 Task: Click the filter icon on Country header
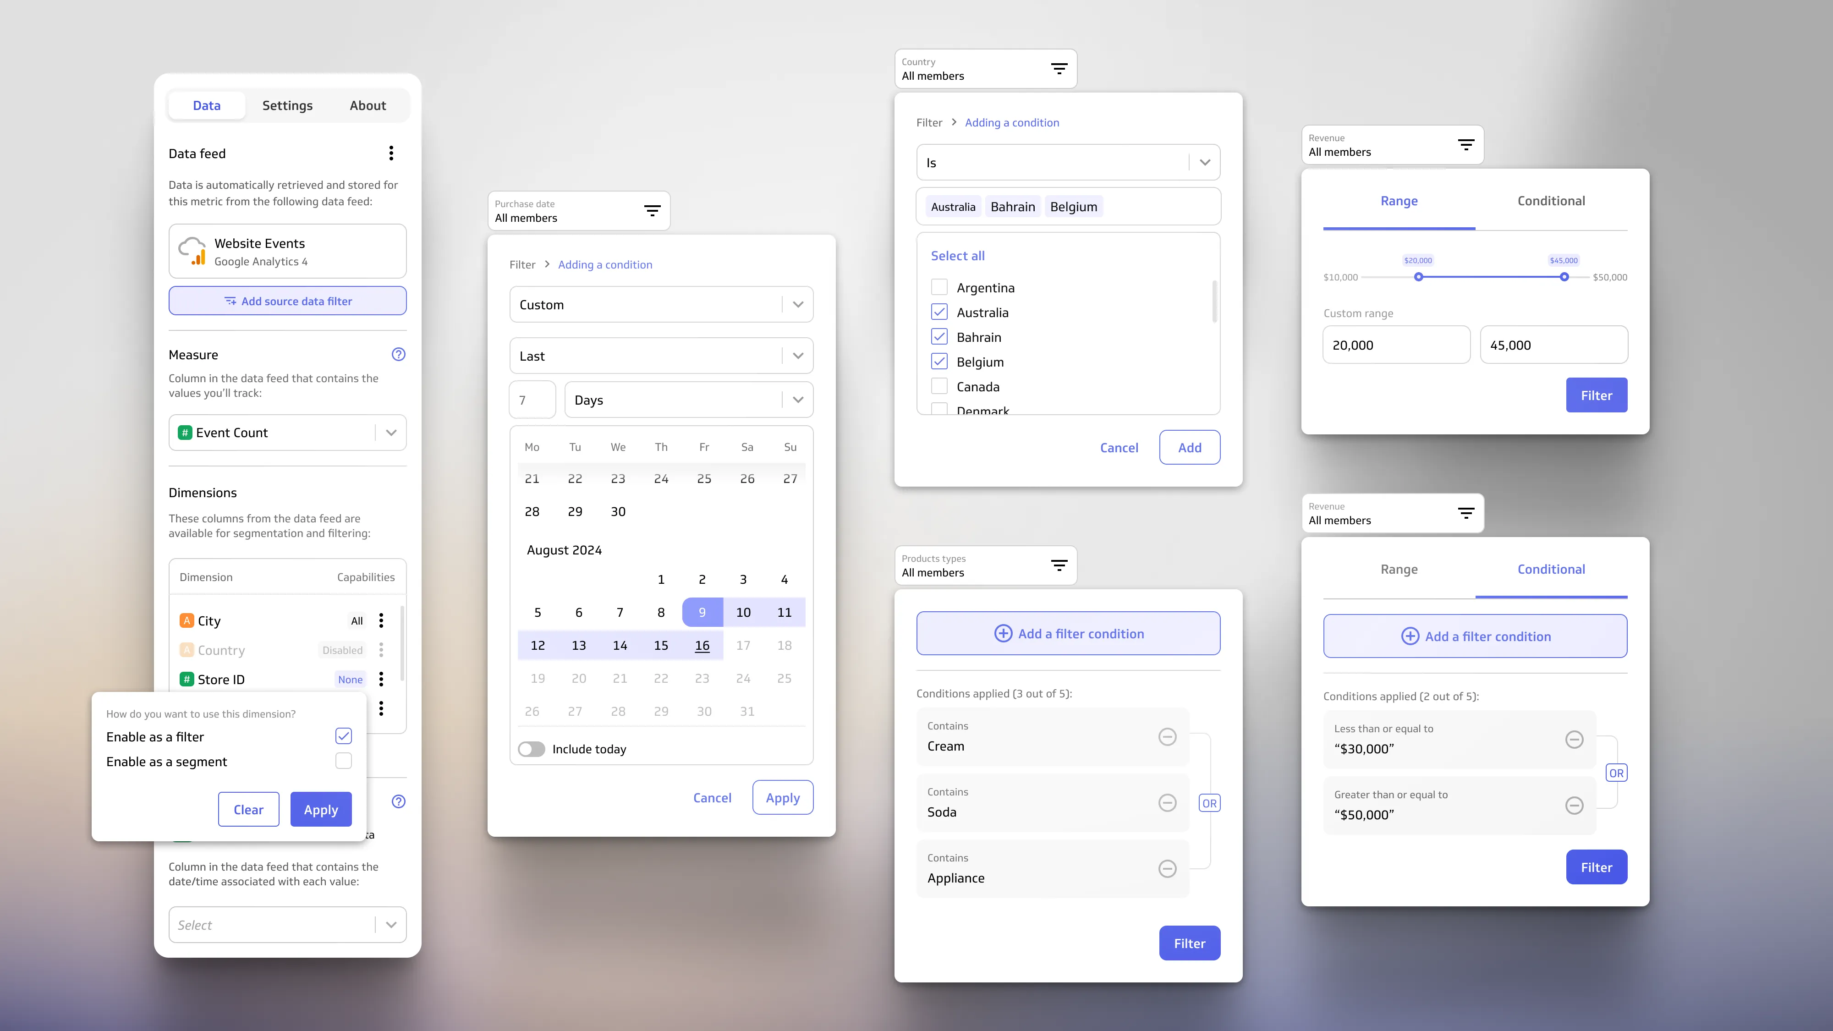point(1059,69)
